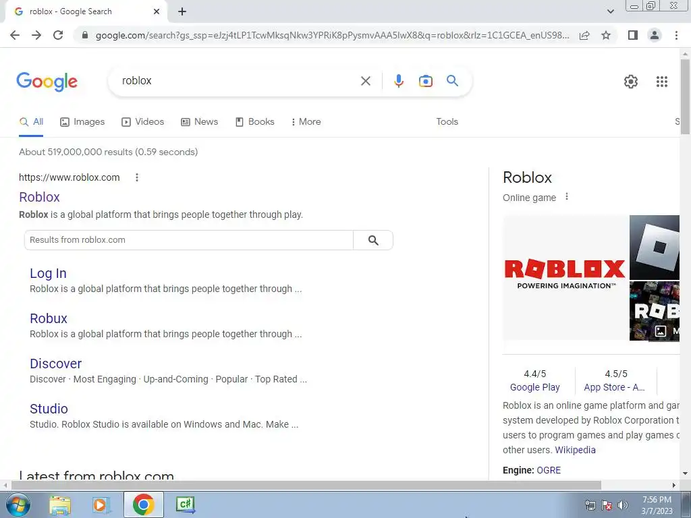Share this page from the address bar

[584, 36]
